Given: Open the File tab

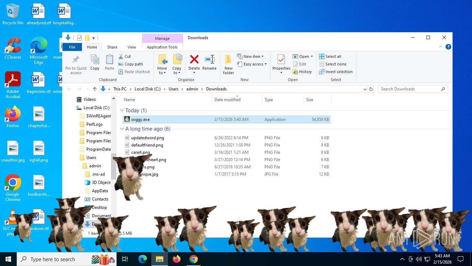Looking at the screenshot, I should click(72, 47).
